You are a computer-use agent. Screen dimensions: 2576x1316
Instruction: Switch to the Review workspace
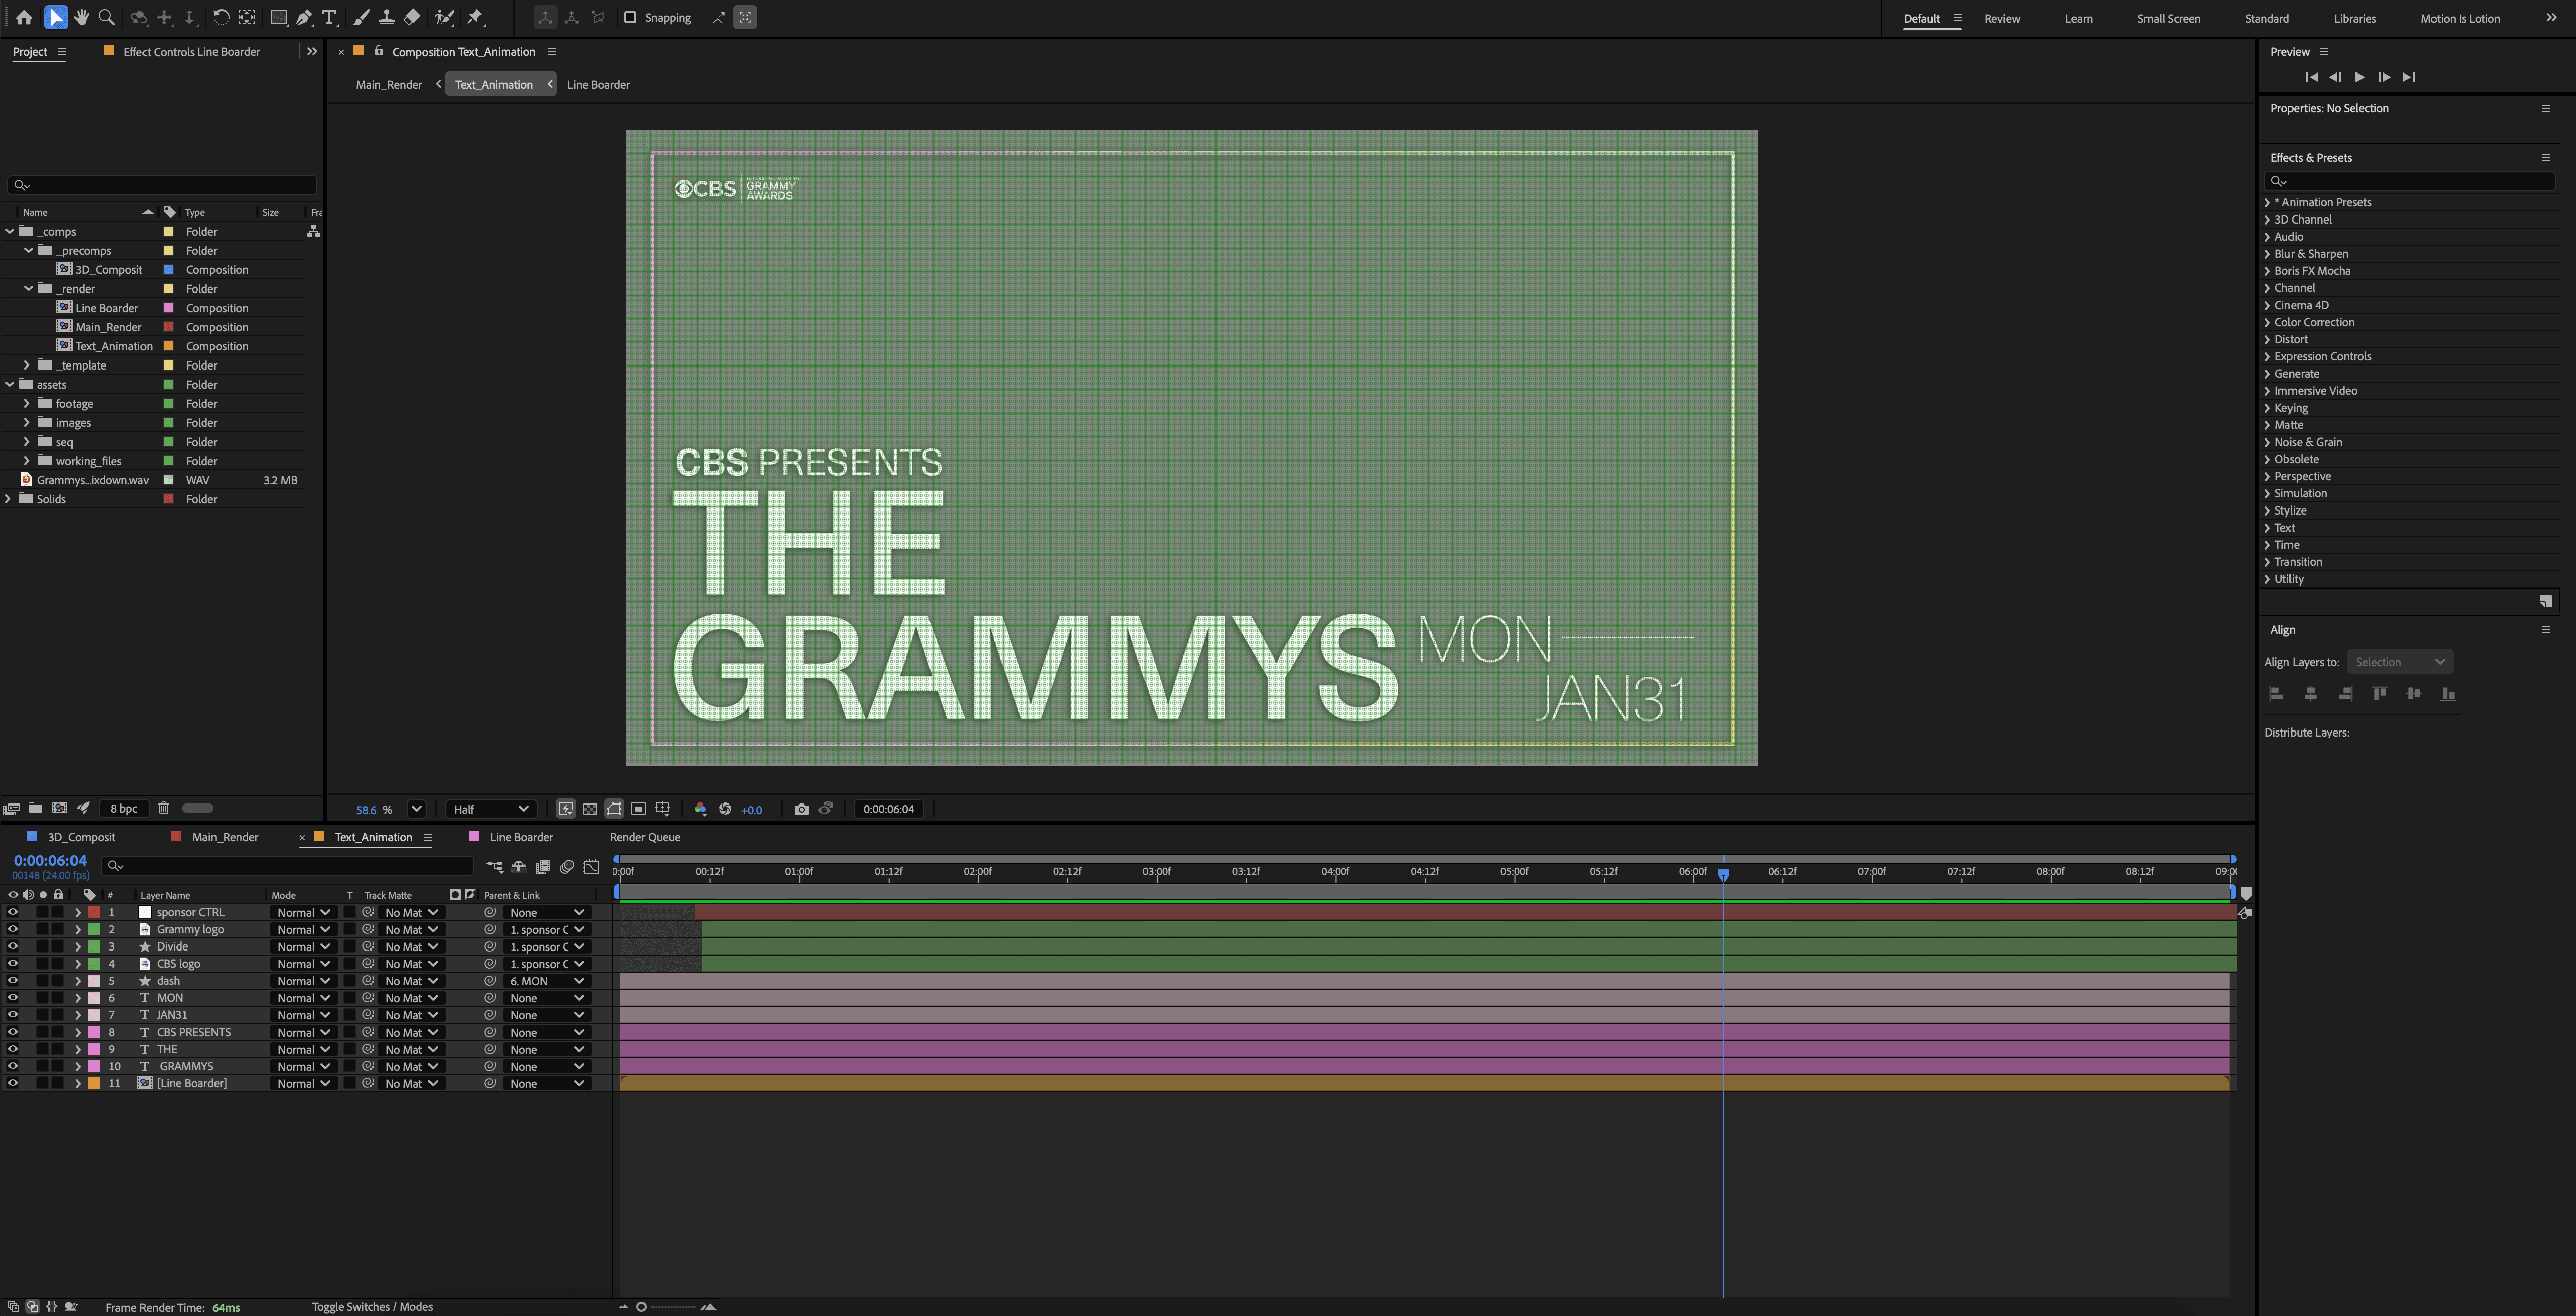pyautogui.click(x=2001, y=18)
